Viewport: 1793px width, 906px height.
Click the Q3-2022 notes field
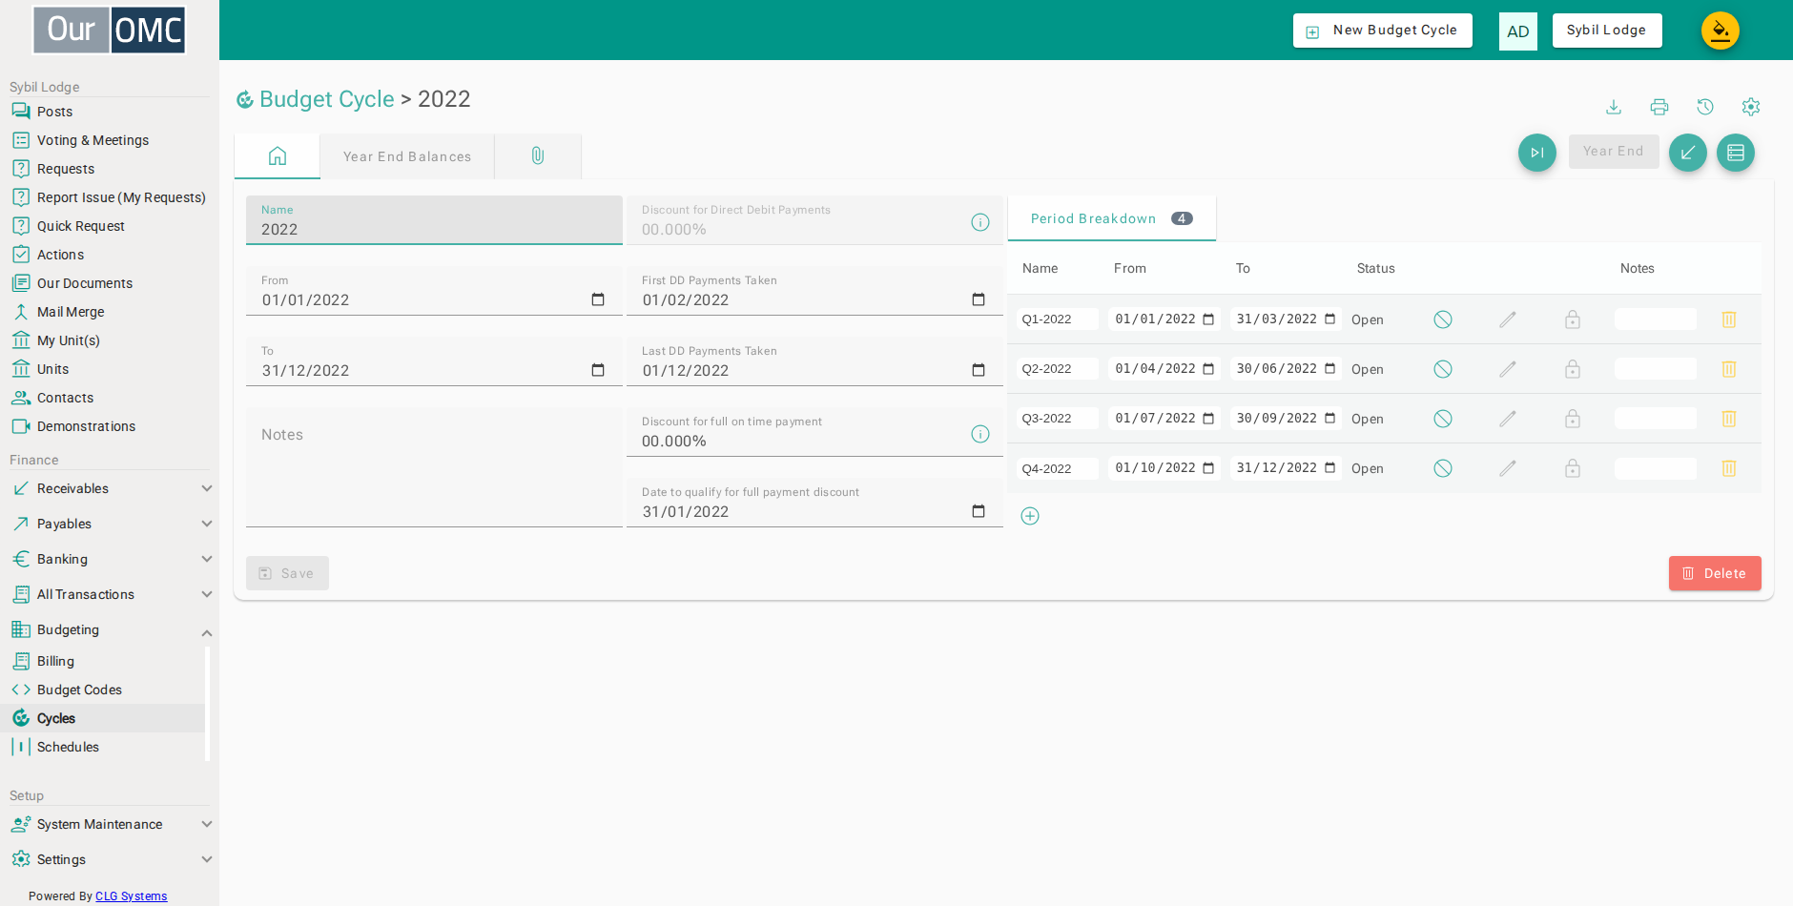1656,419
